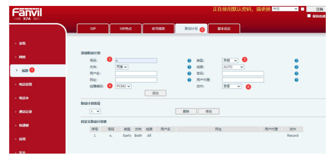Viewport: 333px width, 165px height.
Task: Click the Record cell in table row 1
Action: tap(293, 135)
